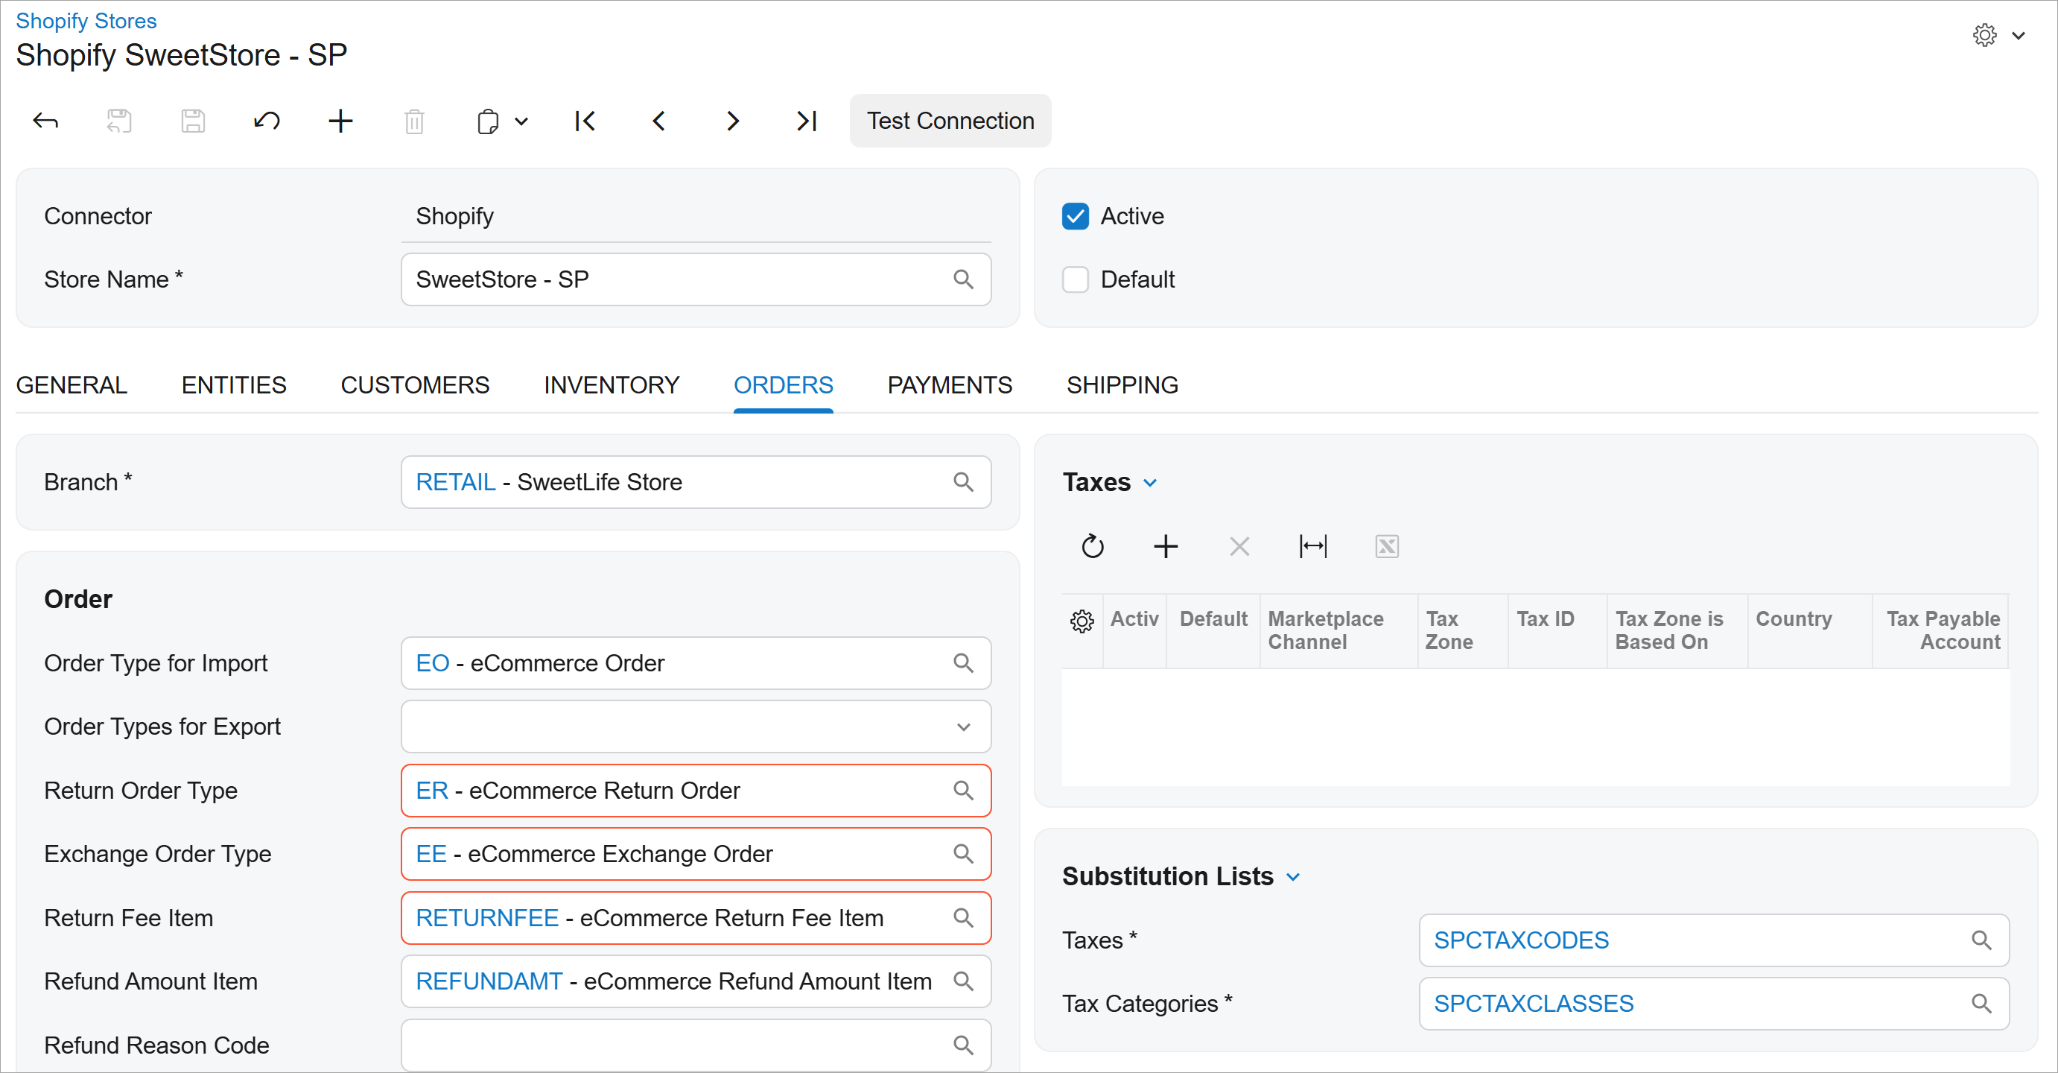Click the Save and Close toolbar icon
This screenshot has height=1073, width=2058.
pos(119,121)
